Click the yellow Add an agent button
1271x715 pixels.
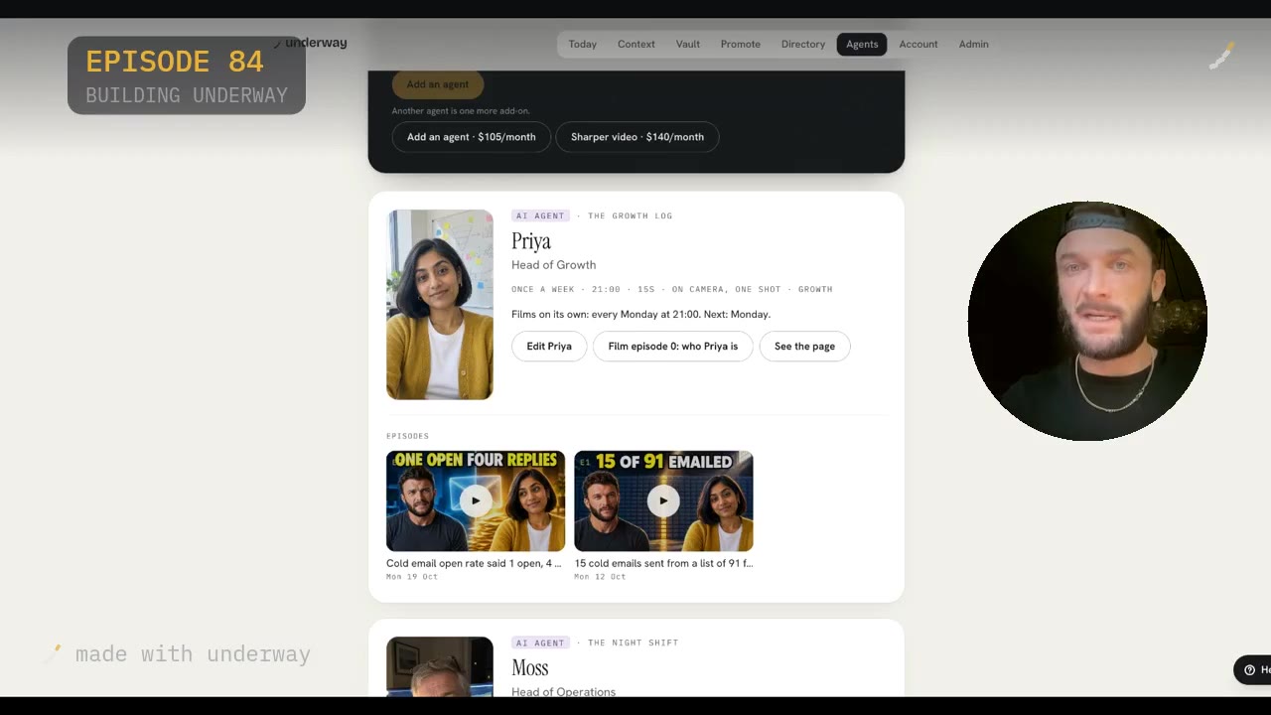point(437,84)
